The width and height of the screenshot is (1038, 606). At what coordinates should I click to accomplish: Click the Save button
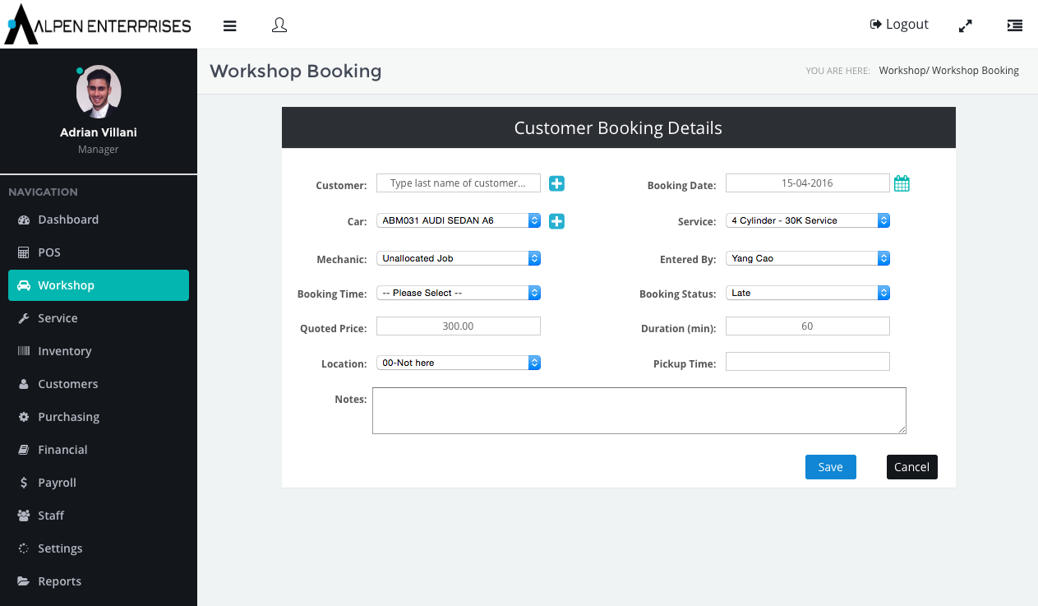point(830,467)
